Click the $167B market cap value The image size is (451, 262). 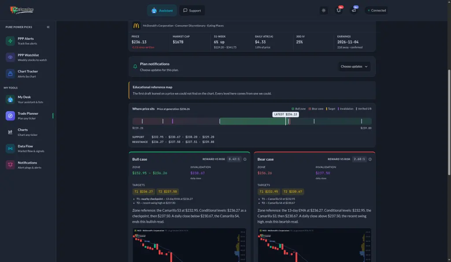(178, 42)
